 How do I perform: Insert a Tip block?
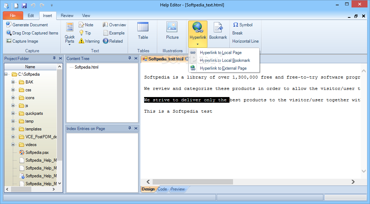click(85, 33)
